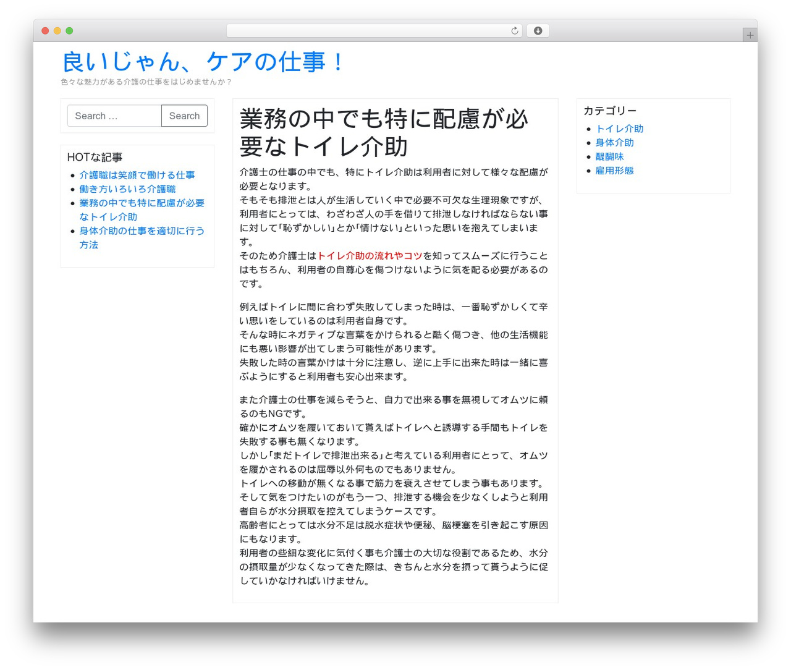The image size is (791, 670).
Task: Click the browser download icon
Action: [538, 31]
